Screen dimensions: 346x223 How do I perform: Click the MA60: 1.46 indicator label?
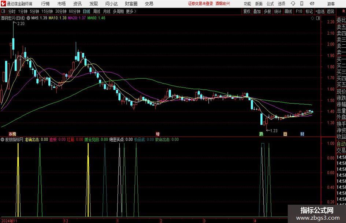pyautogui.click(x=96, y=18)
